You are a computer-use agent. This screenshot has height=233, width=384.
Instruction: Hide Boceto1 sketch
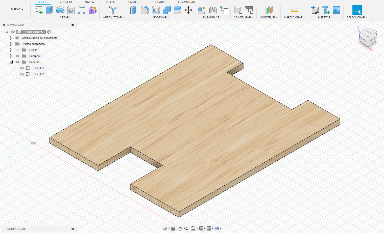[22, 68]
